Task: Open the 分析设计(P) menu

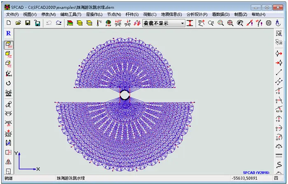Action: pyautogui.click(x=197, y=14)
